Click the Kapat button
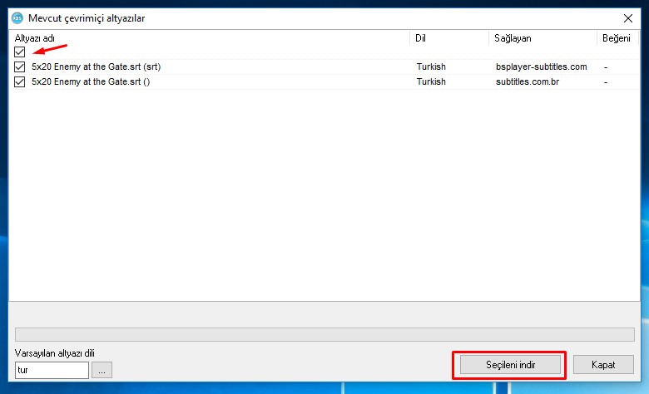 [603, 365]
